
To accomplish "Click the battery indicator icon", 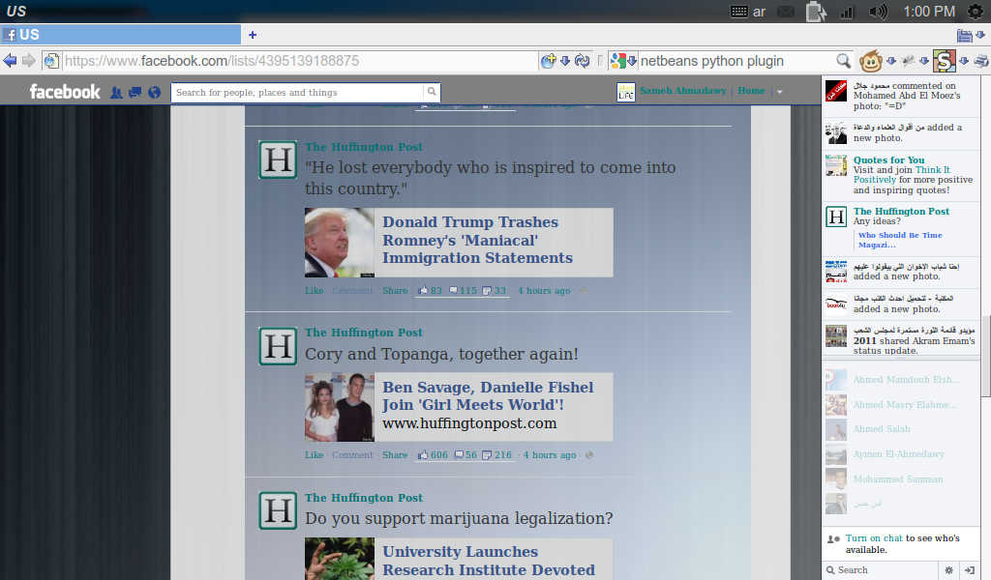I will [x=816, y=12].
